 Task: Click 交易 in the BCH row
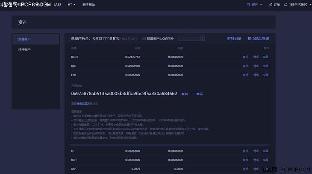pos(265,160)
